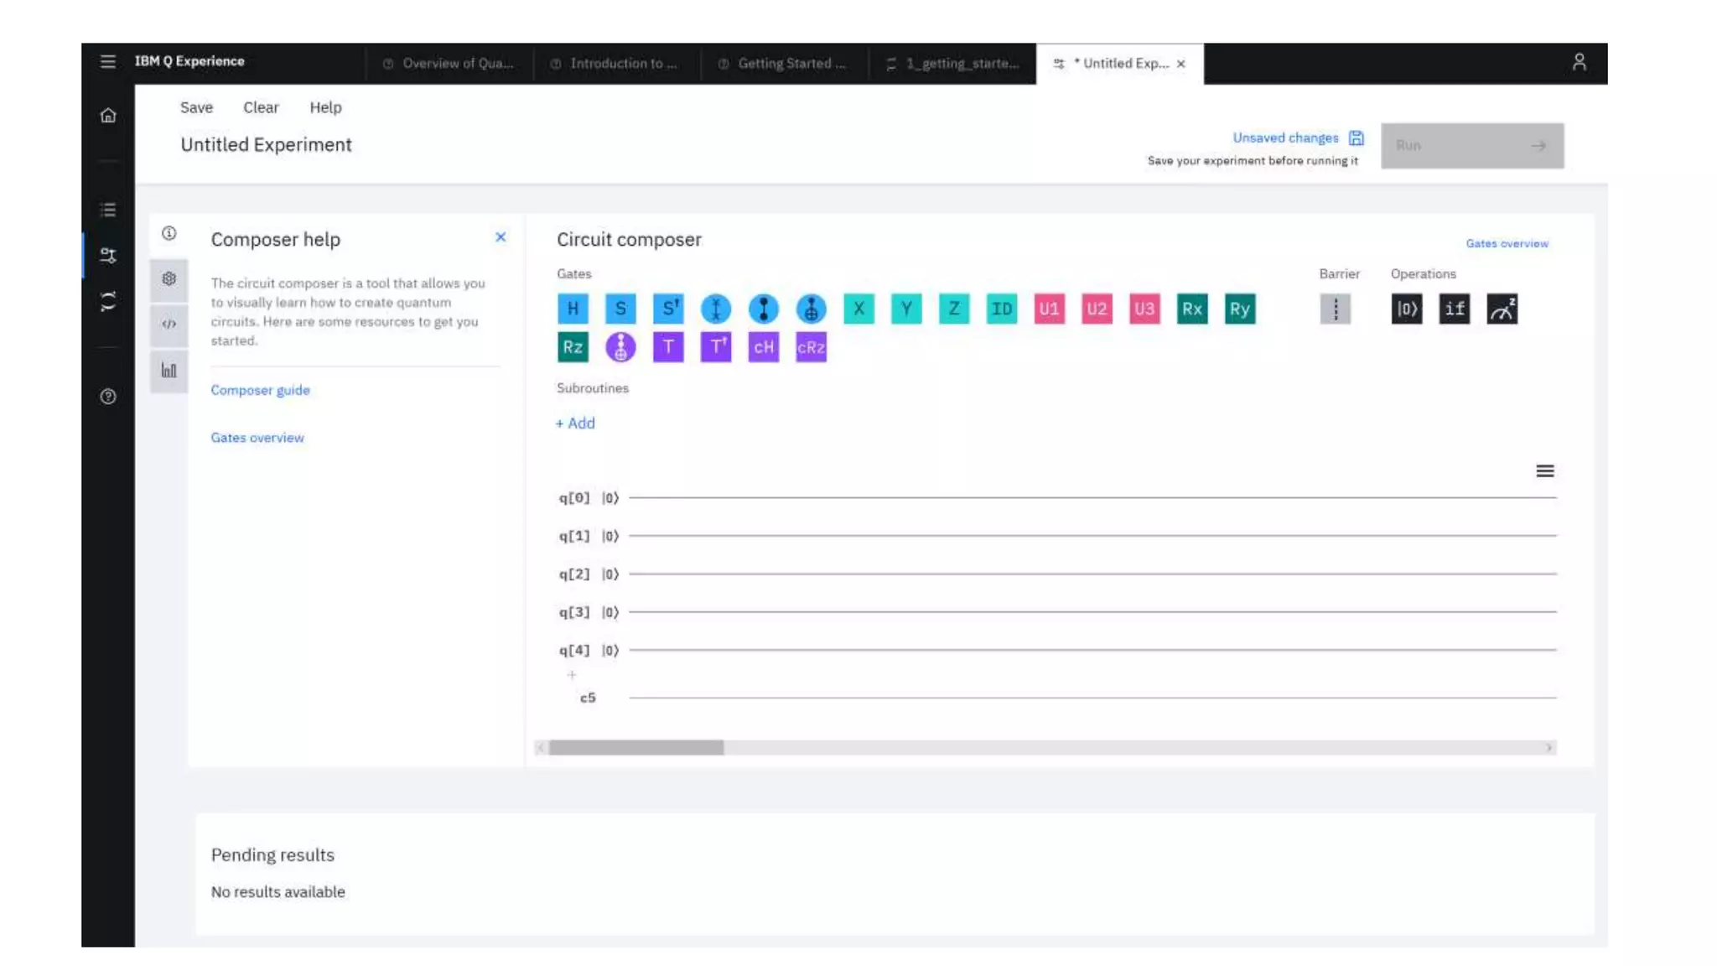Click the horizontal circuit scrollbar thumb

pyautogui.click(x=635, y=748)
